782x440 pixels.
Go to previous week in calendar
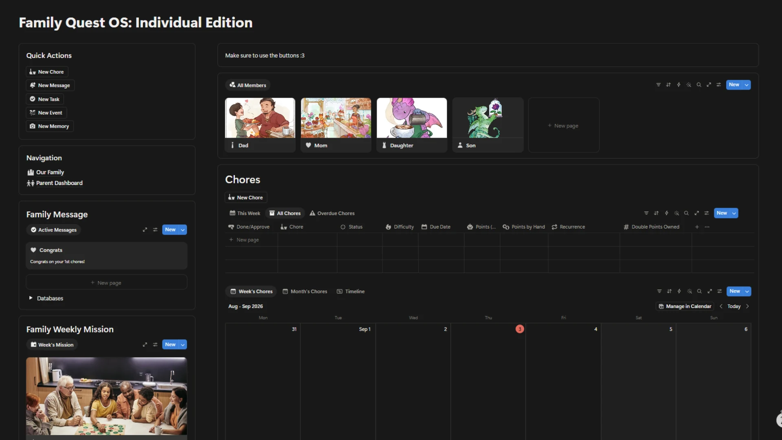click(721, 306)
